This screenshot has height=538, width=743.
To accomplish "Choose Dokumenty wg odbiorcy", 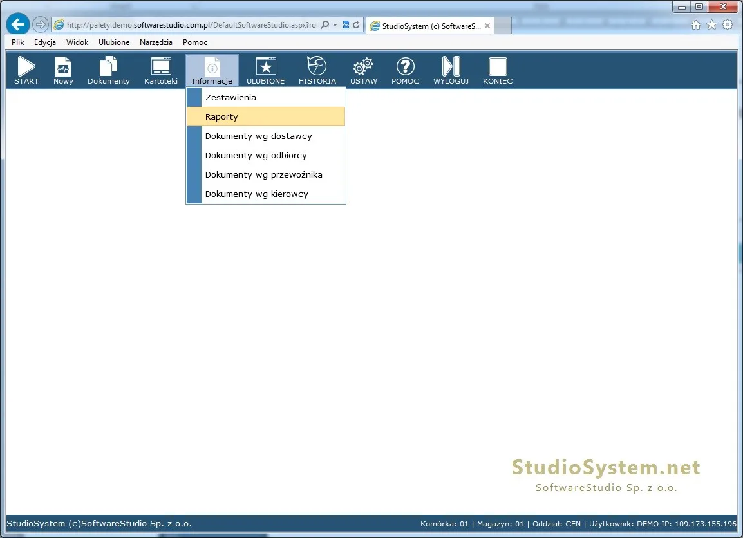I will pos(266,155).
